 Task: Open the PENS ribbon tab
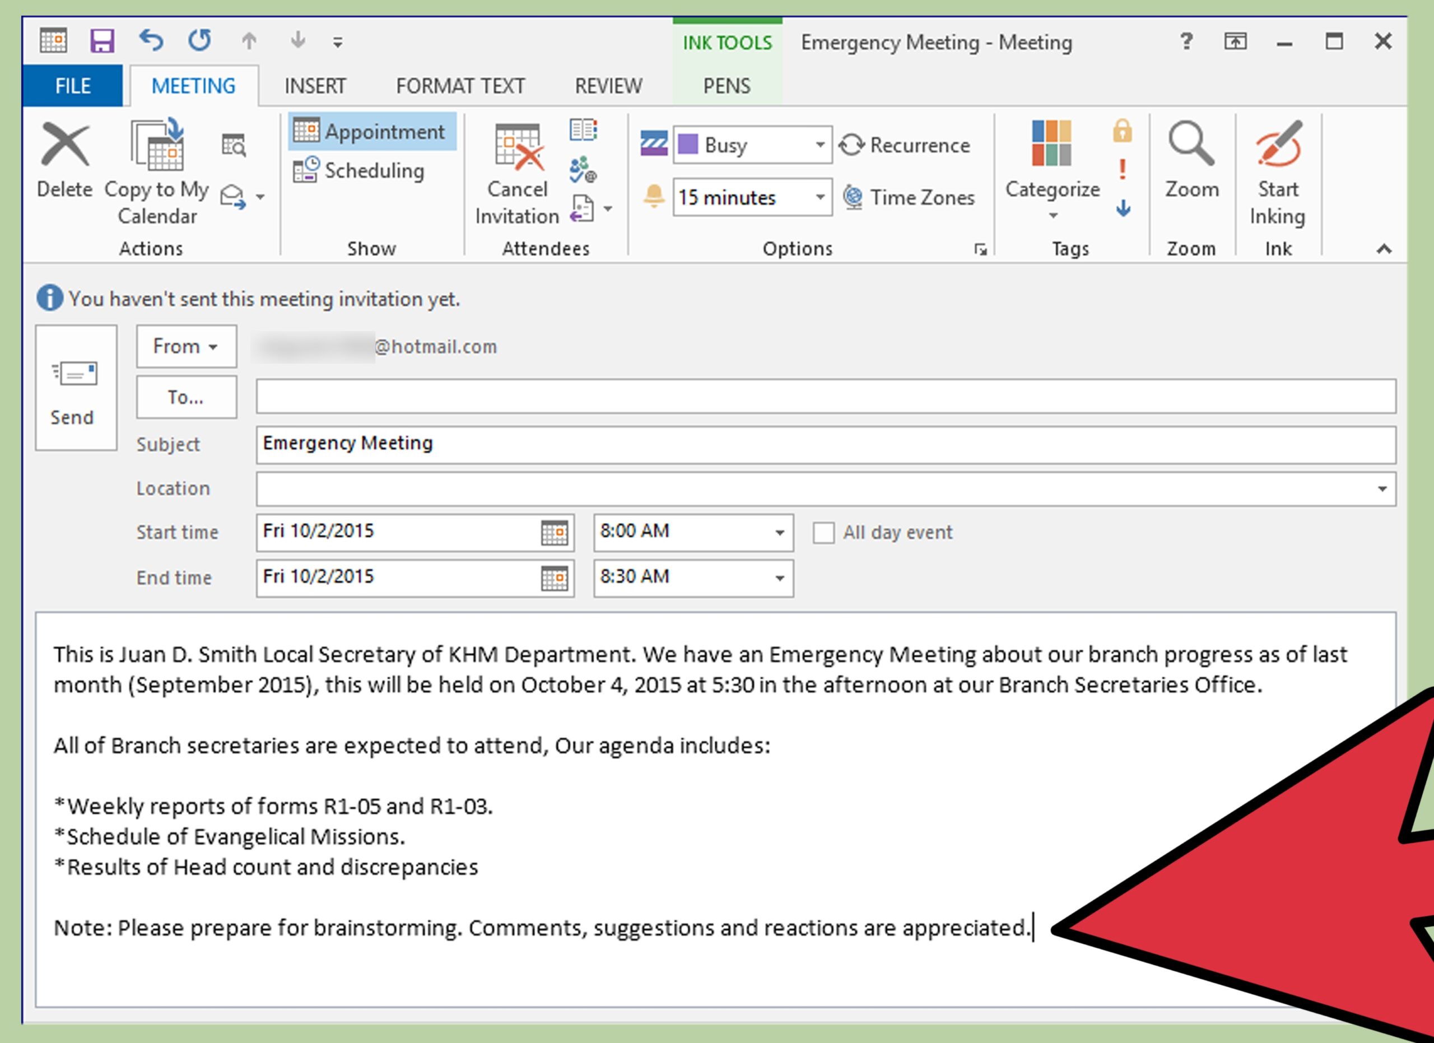click(x=726, y=85)
